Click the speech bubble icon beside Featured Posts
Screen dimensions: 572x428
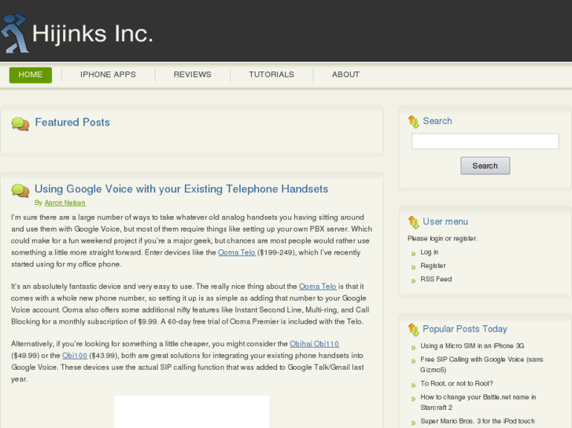[x=20, y=124]
